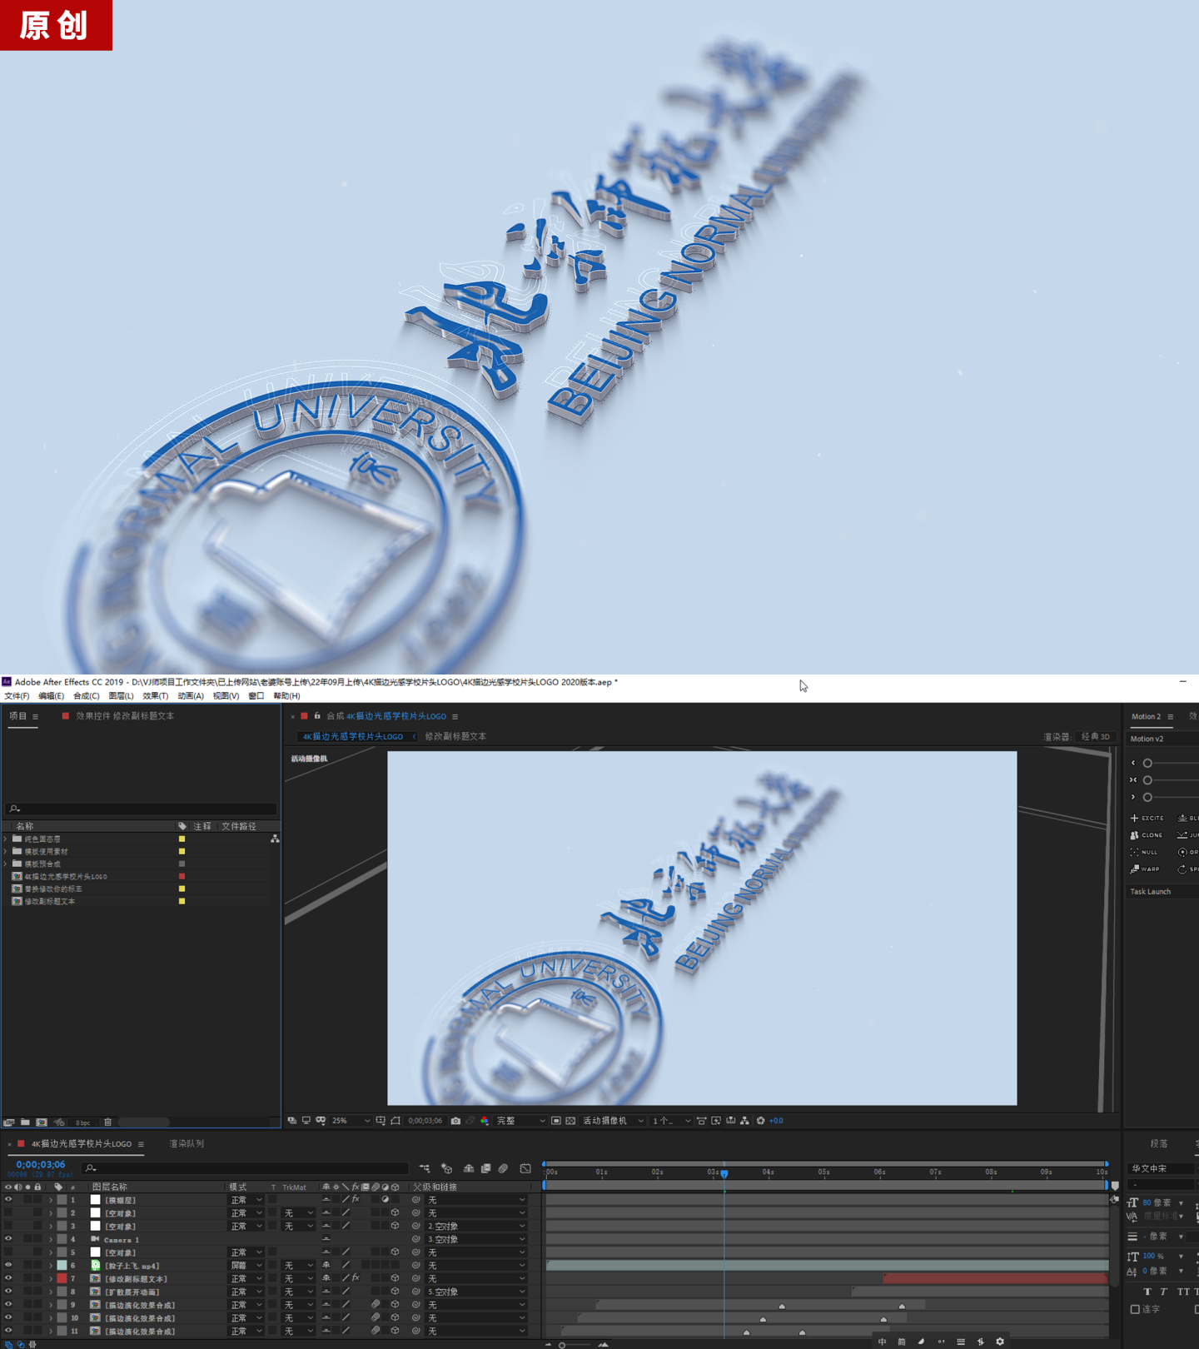Click the CLONE tool in Motion 2

click(1147, 835)
